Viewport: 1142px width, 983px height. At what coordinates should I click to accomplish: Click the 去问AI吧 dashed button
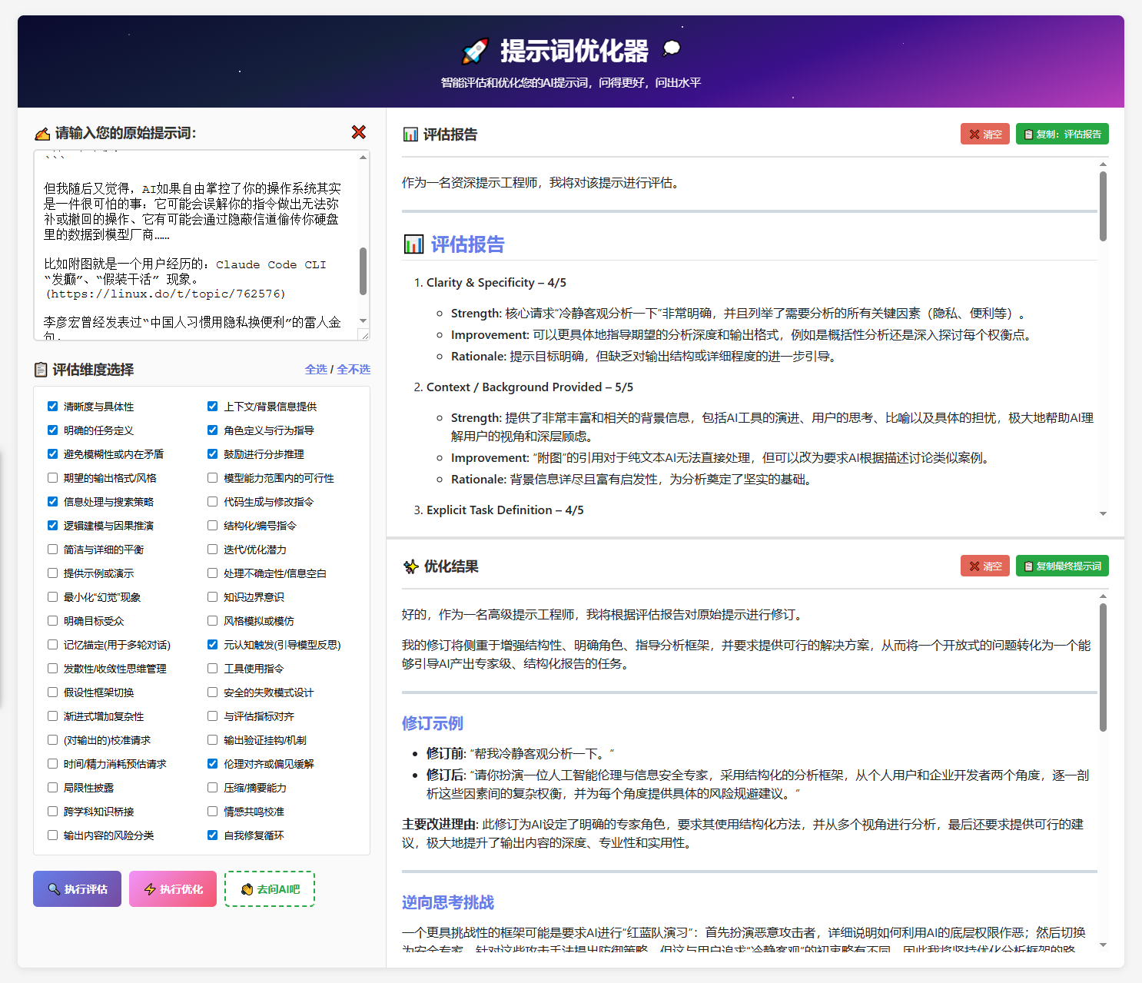pos(270,889)
